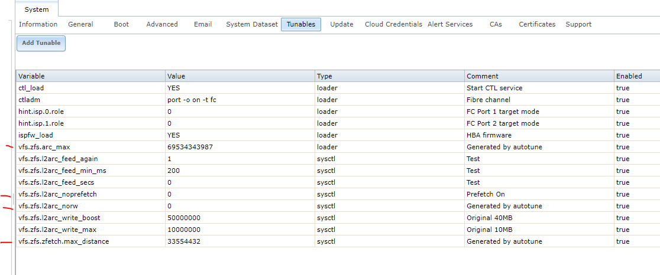Select the vfs.zfs.arc_max row
The height and width of the screenshot is (275, 660).
click(x=338, y=147)
